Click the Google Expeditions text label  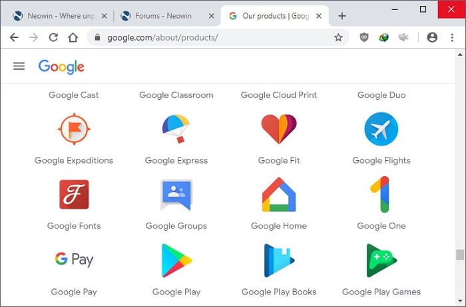point(74,160)
